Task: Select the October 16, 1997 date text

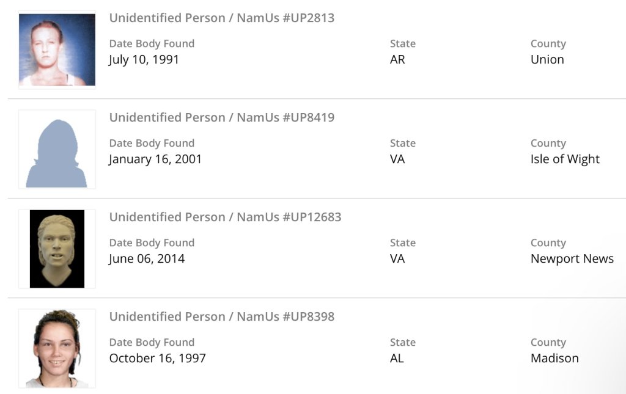Action: 157,358
